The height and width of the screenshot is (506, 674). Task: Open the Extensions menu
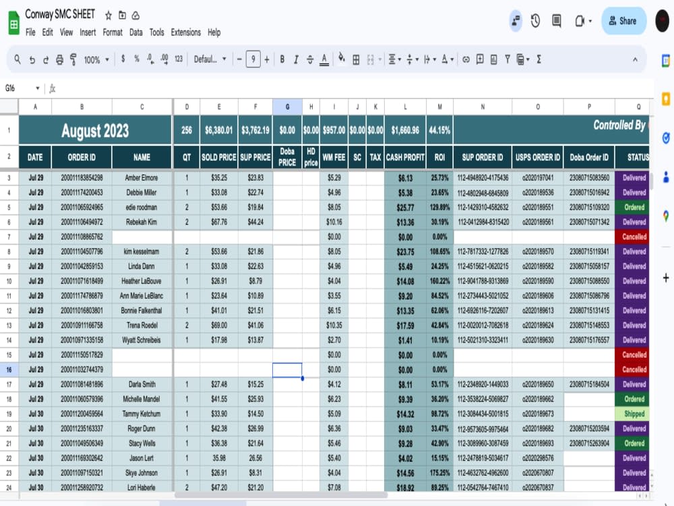pyautogui.click(x=186, y=32)
